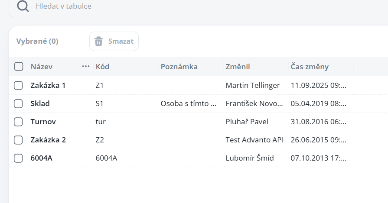Click the magnifying glass search icon
The width and height of the screenshot is (388, 203).
pyautogui.click(x=23, y=6)
